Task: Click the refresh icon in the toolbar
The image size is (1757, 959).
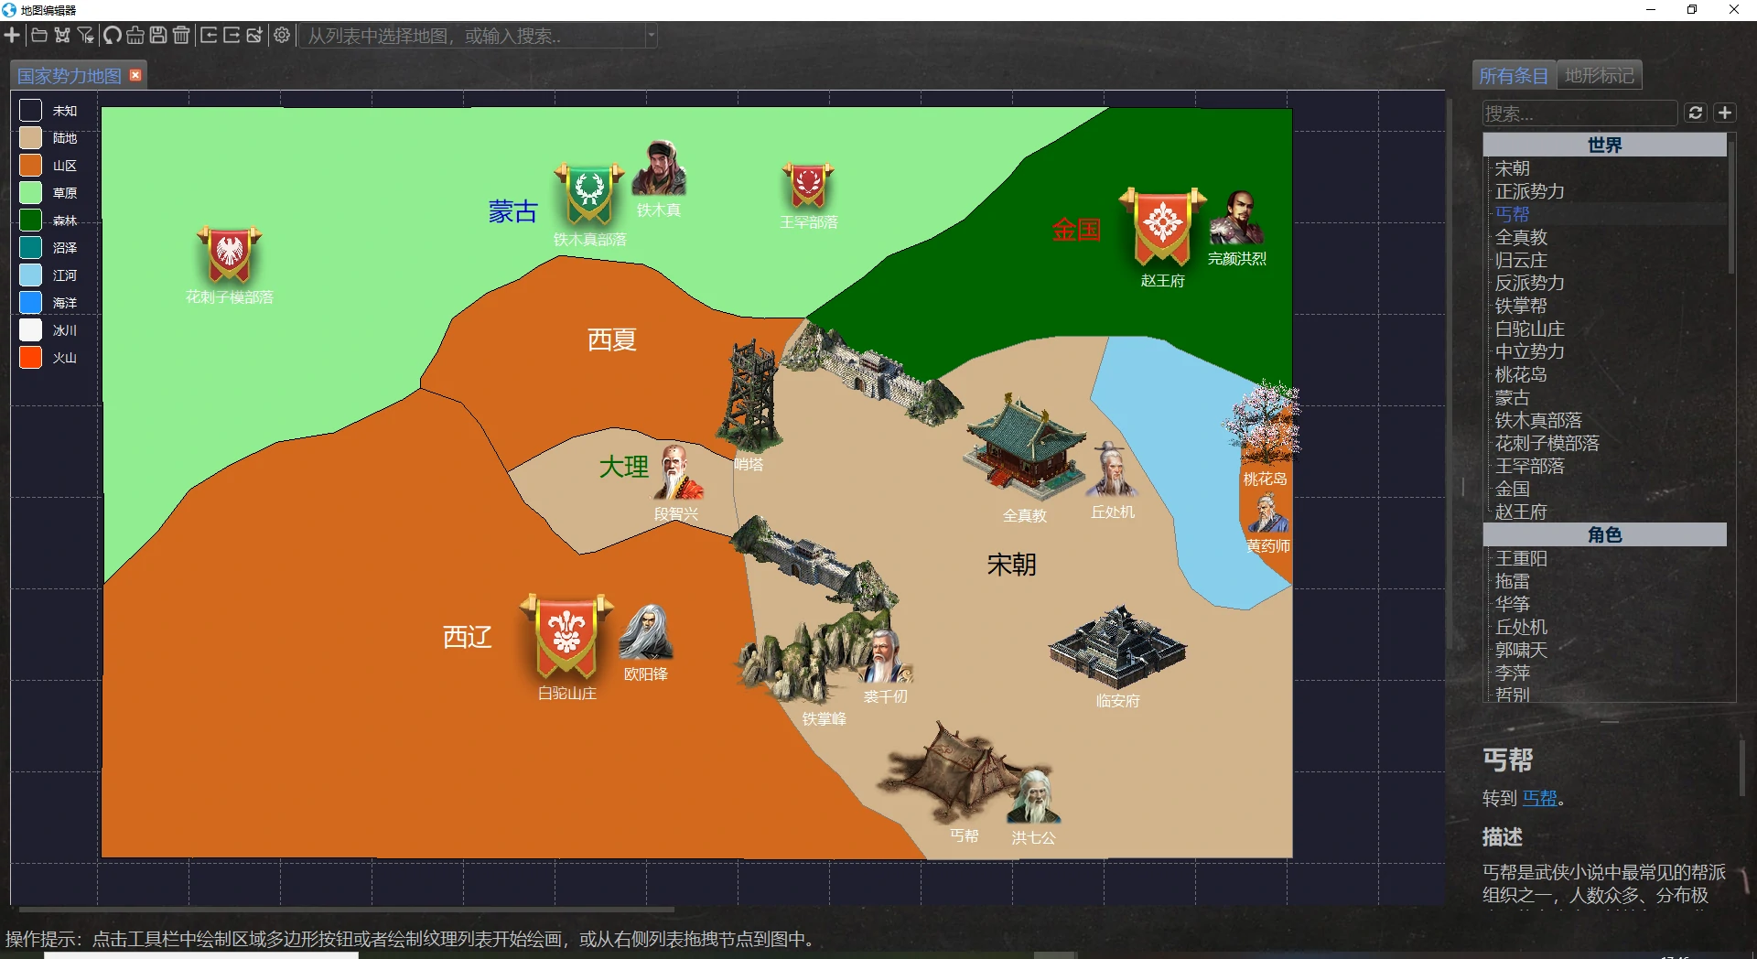Action: pyautogui.click(x=112, y=35)
